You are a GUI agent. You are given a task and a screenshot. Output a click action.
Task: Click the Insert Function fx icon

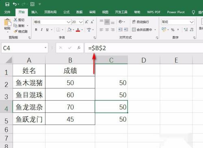click(79, 48)
